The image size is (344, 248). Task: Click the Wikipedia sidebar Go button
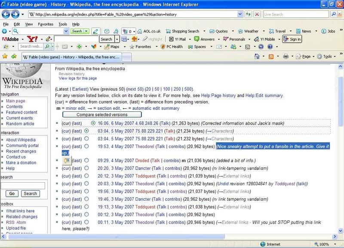(x=12, y=193)
